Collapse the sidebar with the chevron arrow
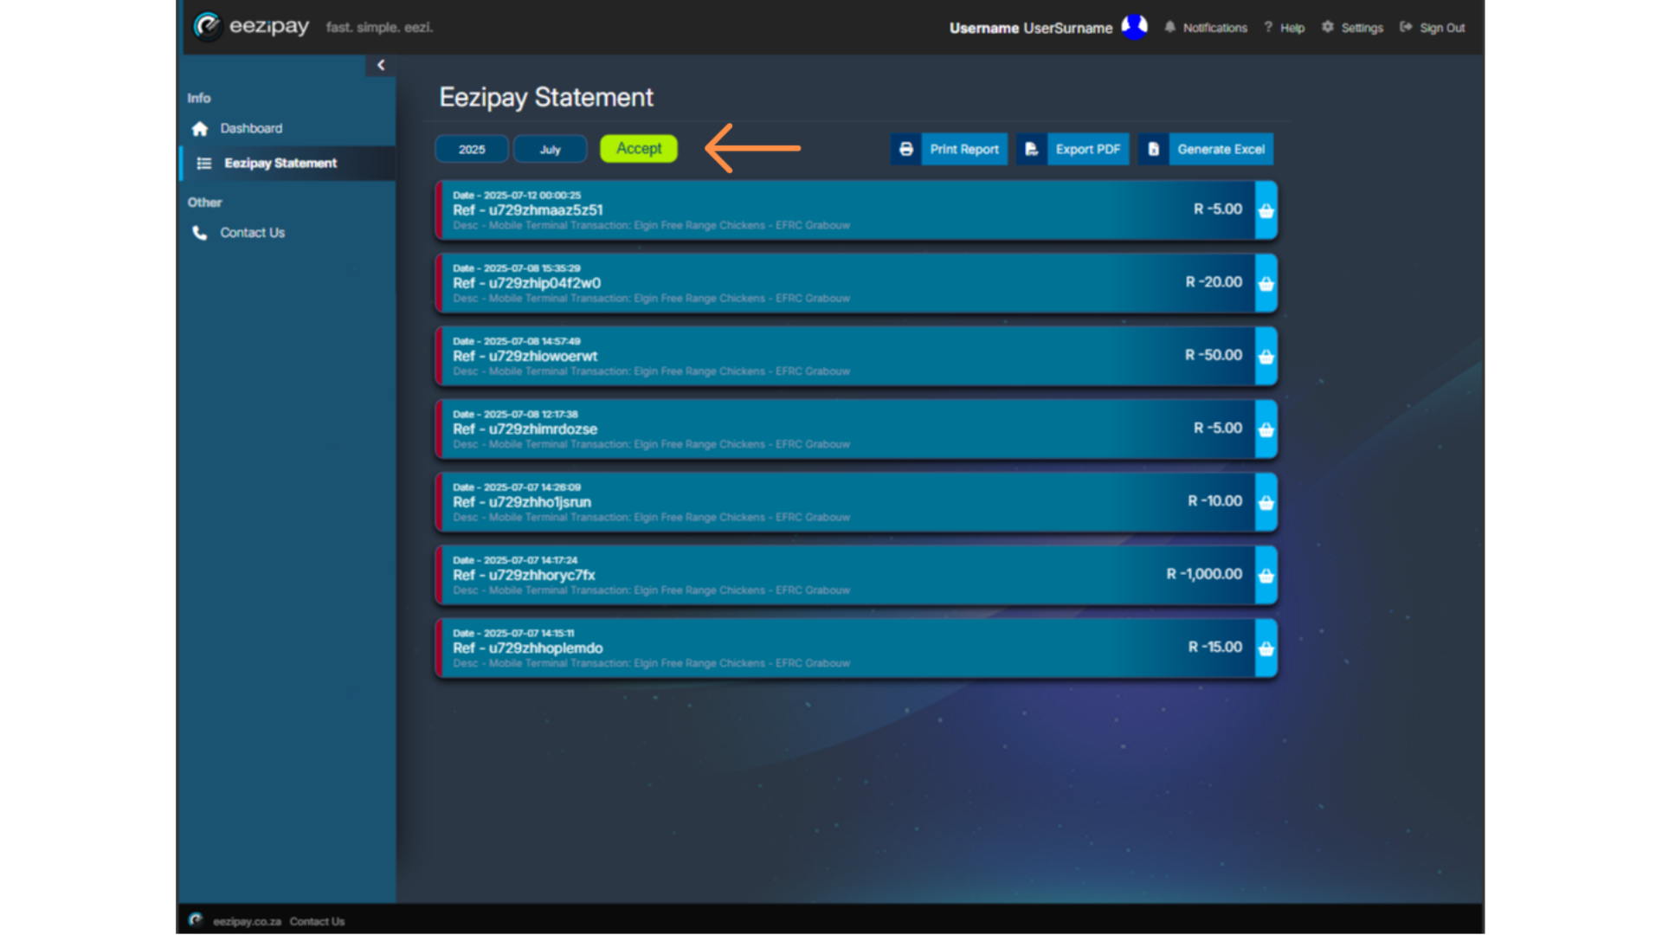Image resolution: width=1662 pixels, height=935 pixels. 381,65
